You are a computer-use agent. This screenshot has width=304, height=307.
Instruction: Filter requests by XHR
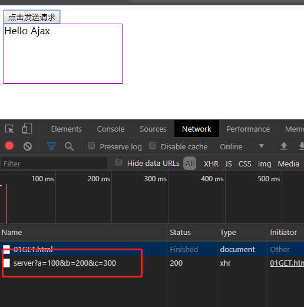(x=211, y=164)
